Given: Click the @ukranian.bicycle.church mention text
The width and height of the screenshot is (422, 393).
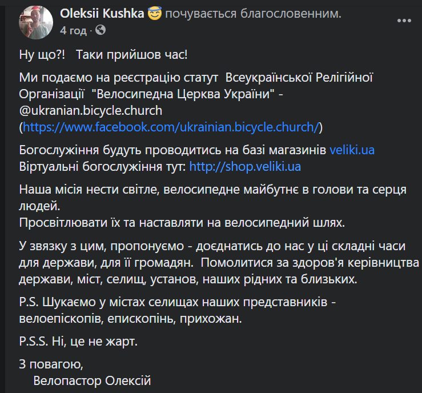Looking at the screenshot, I should coord(91,111).
